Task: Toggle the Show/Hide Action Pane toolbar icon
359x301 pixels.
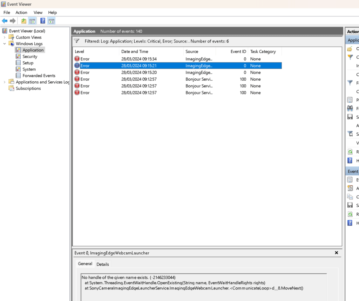Action: (51, 21)
